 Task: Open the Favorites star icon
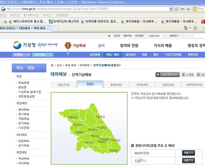coord(5,22)
